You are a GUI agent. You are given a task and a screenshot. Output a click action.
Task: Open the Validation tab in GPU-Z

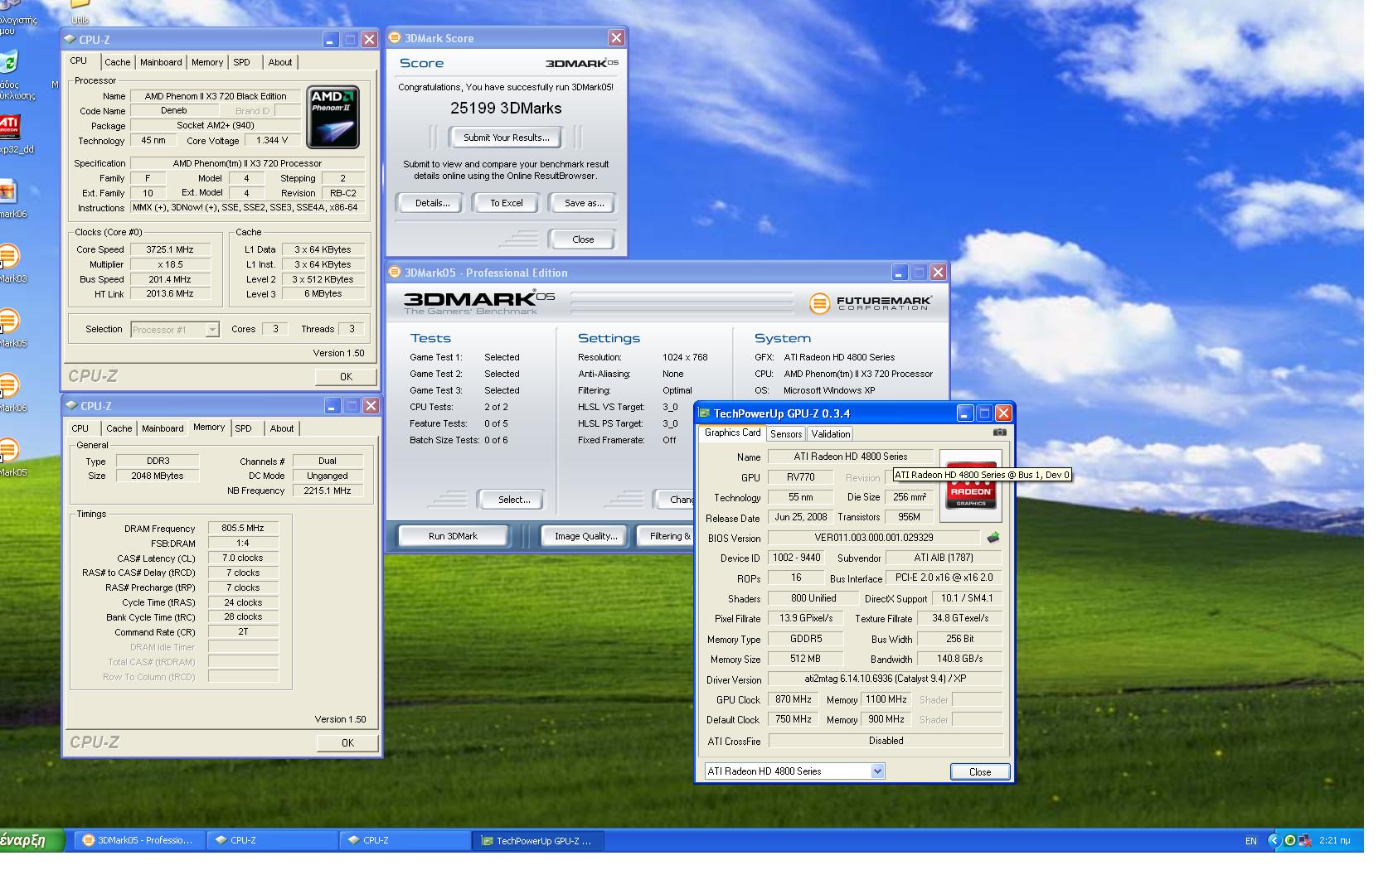831,433
